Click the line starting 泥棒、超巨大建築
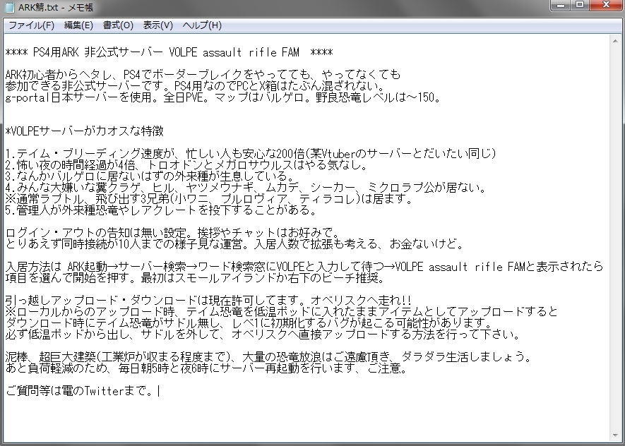This screenshot has height=446, width=625. click(268, 356)
